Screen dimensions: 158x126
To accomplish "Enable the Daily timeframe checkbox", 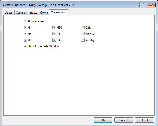I will [83, 27].
